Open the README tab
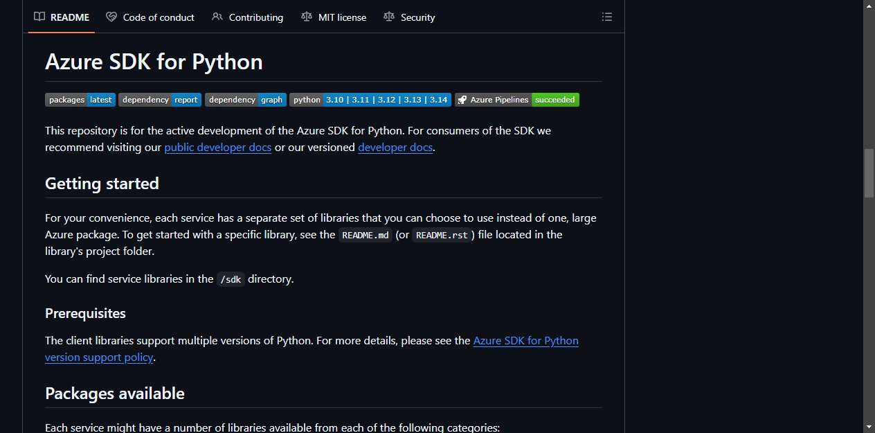Viewport: 875px width, 433px height. [62, 17]
